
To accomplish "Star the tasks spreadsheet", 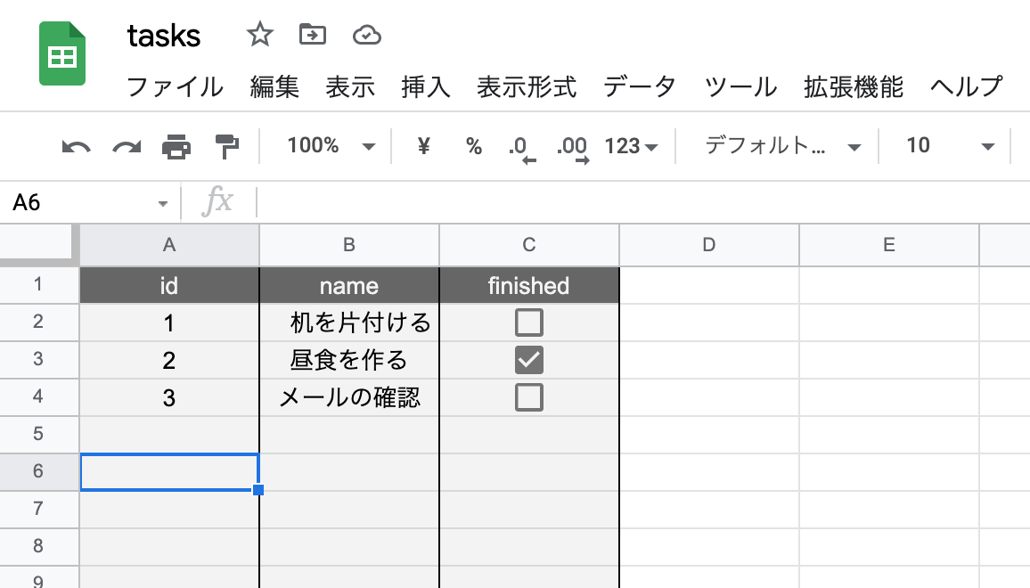I will (x=259, y=35).
